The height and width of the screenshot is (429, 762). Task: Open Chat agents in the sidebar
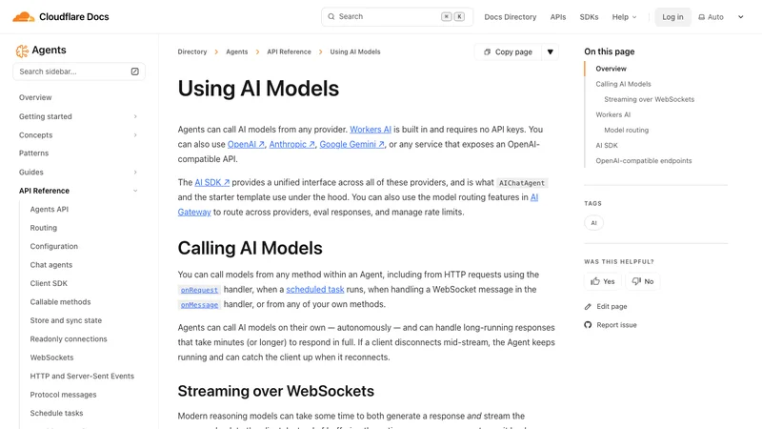(x=51, y=265)
